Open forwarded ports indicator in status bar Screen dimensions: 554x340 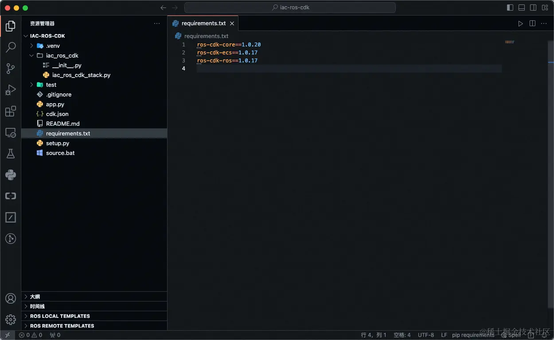click(x=55, y=335)
